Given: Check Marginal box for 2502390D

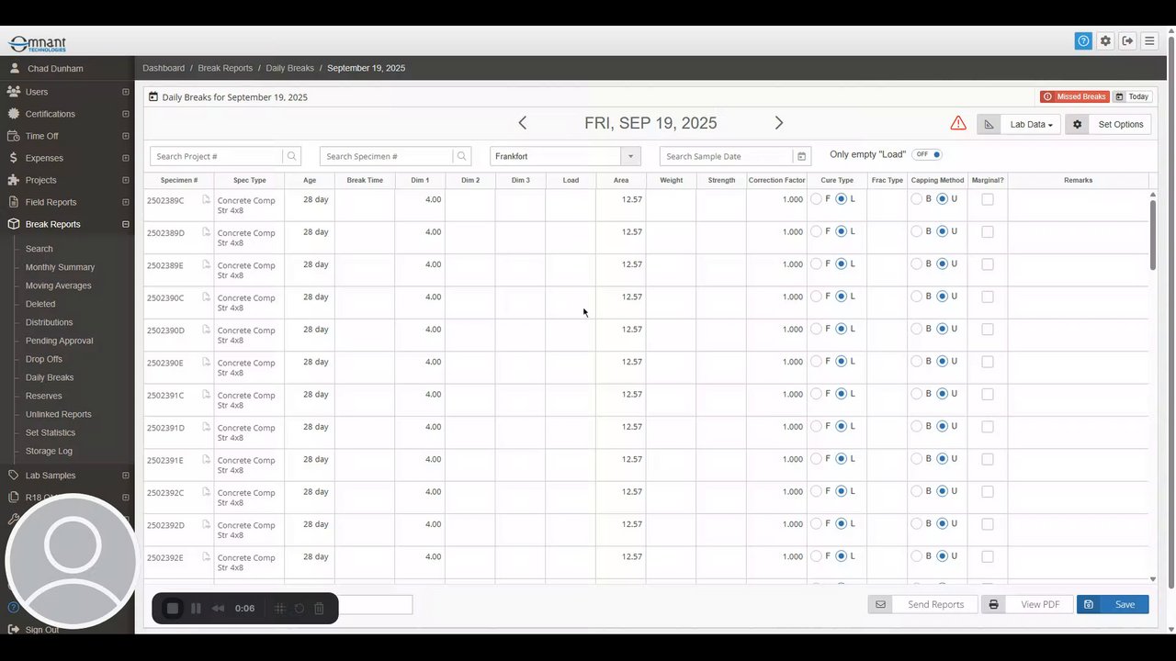Looking at the screenshot, I should coord(988,330).
